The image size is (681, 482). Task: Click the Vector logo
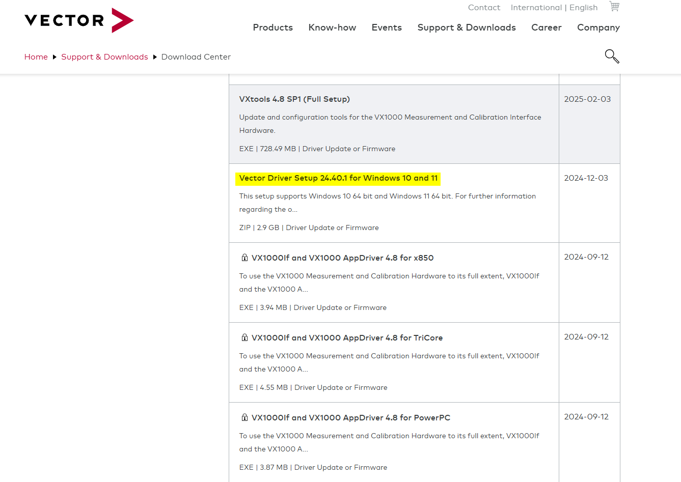[x=79, y=20]
